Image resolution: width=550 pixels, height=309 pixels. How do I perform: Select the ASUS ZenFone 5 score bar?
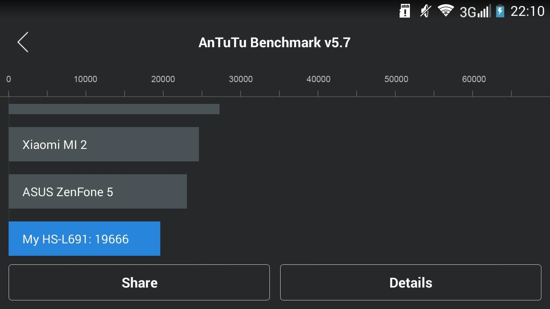(x=98, y=191)
